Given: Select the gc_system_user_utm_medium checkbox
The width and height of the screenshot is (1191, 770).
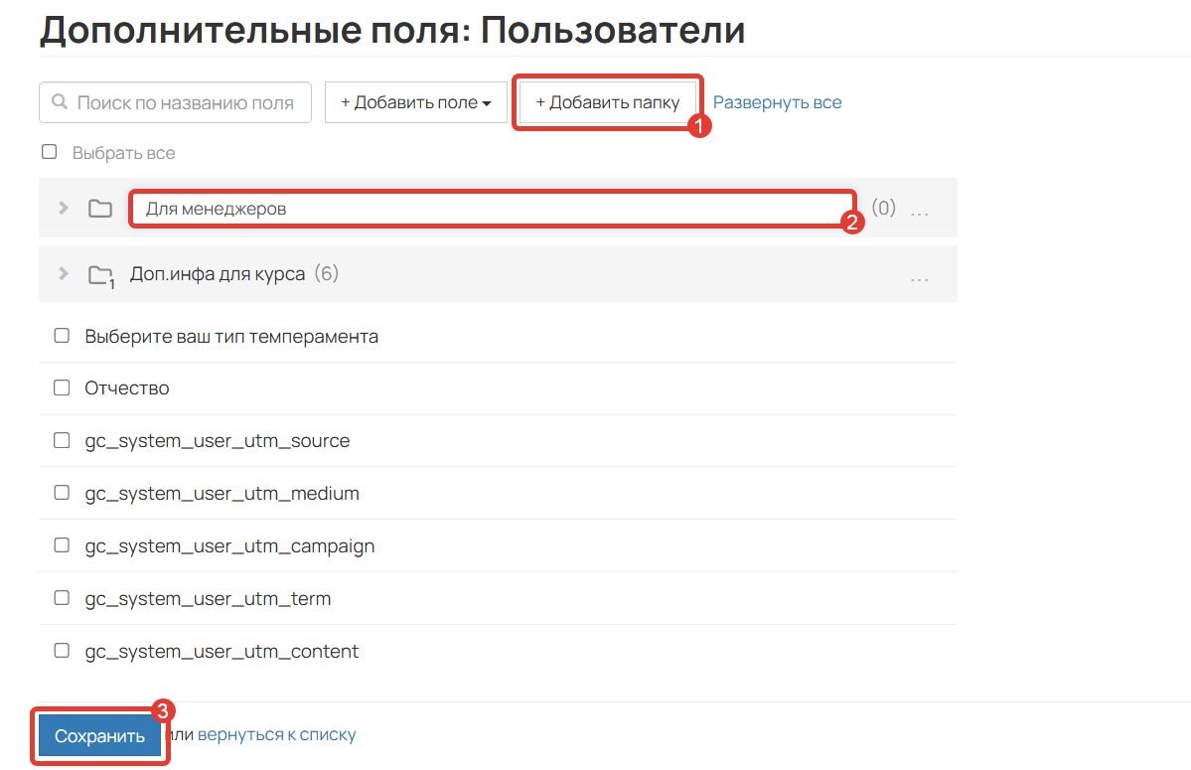Looking at the screenshot, I should [x=62, y=493].
